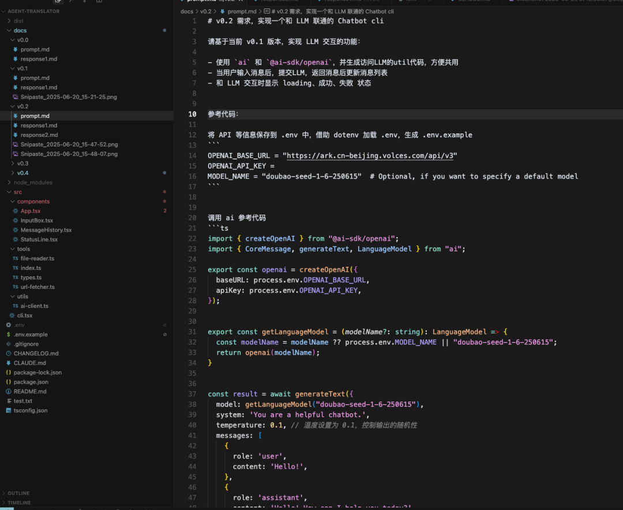Click the Markdown icon beside prompt.md under v0.1
The width and height of the screenshot is (623, 510).
coord(15,78)
